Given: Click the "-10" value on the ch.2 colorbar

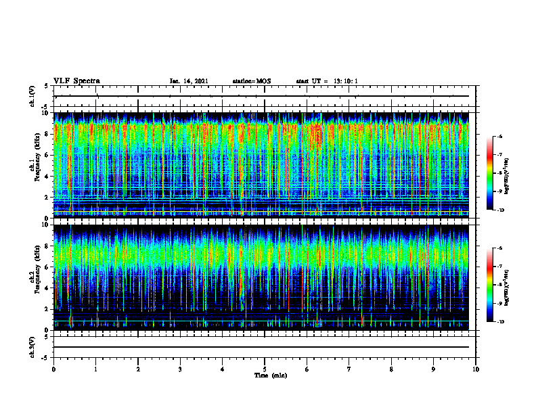Looking at the screenshot, I should click(500, 322).
